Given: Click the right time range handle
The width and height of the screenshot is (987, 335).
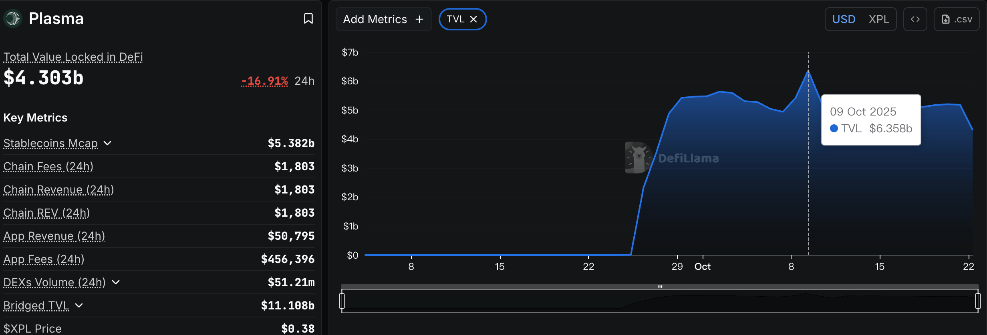Looking at the screenshot, I should click(978, 301).
